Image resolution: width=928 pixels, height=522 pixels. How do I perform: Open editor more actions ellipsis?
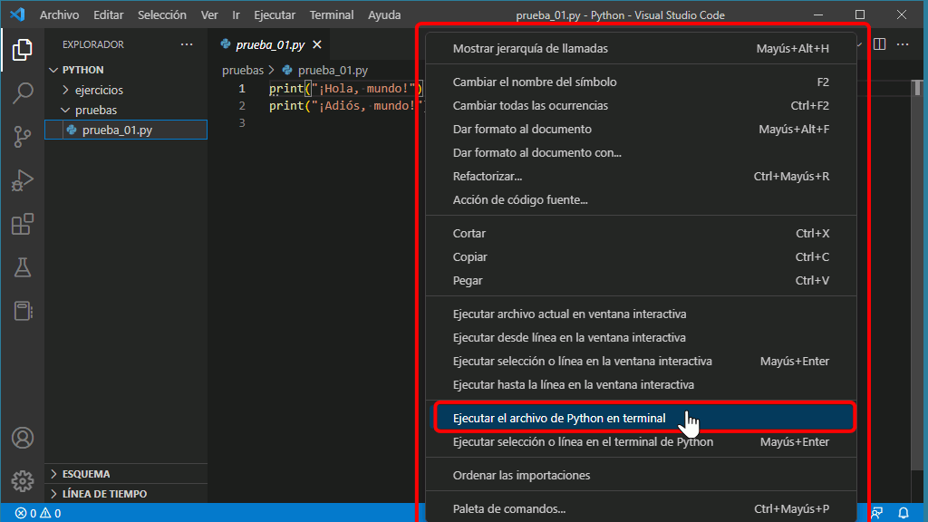point(903,44)
